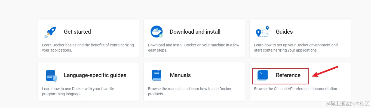371x108 pixels.
Task: Click the terminal window Reference icon
Action: pos(263,75)
